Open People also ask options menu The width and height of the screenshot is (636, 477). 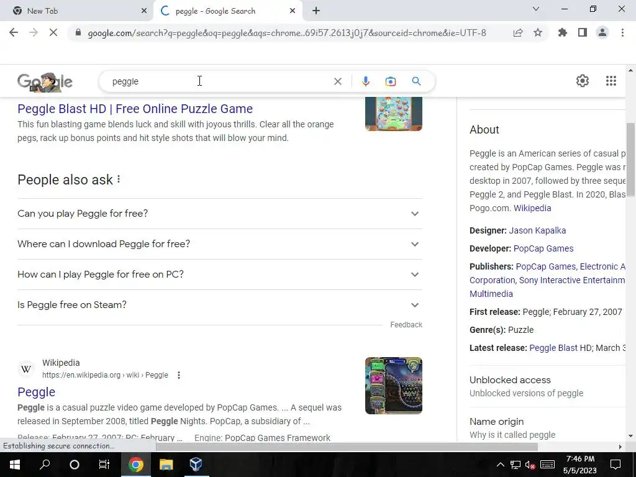coord(119,179)
